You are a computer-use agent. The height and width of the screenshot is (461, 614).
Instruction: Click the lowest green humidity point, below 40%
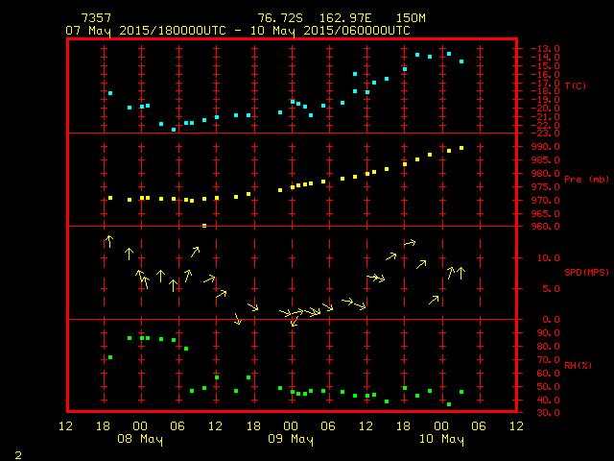pos(449,404)
